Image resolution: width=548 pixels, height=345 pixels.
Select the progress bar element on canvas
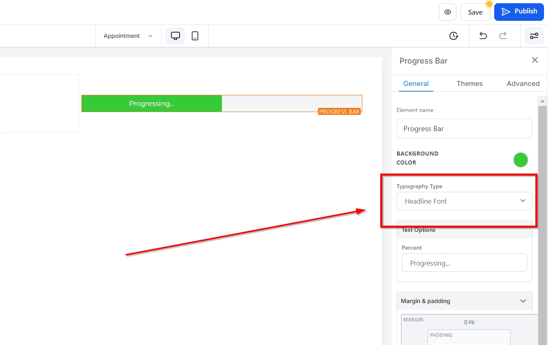point(221,103)
